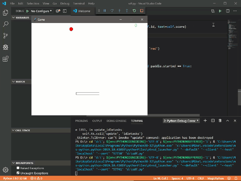Image resolution: width=241 pixels, height=181 pixels.
Task: Click the red ball in Game window
Action: [x=71, y=29]
